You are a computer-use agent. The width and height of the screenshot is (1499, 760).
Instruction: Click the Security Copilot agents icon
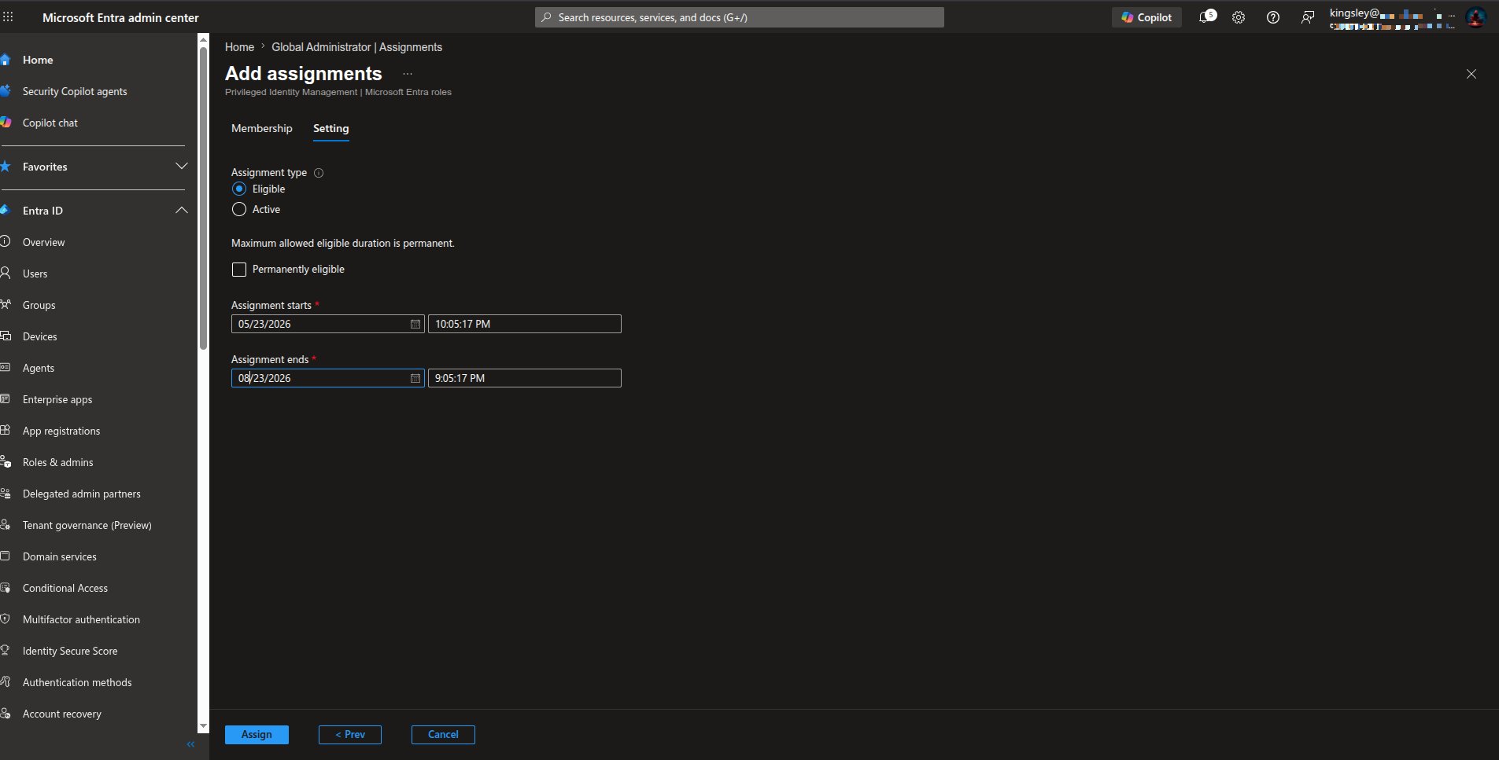click(6, 91)
